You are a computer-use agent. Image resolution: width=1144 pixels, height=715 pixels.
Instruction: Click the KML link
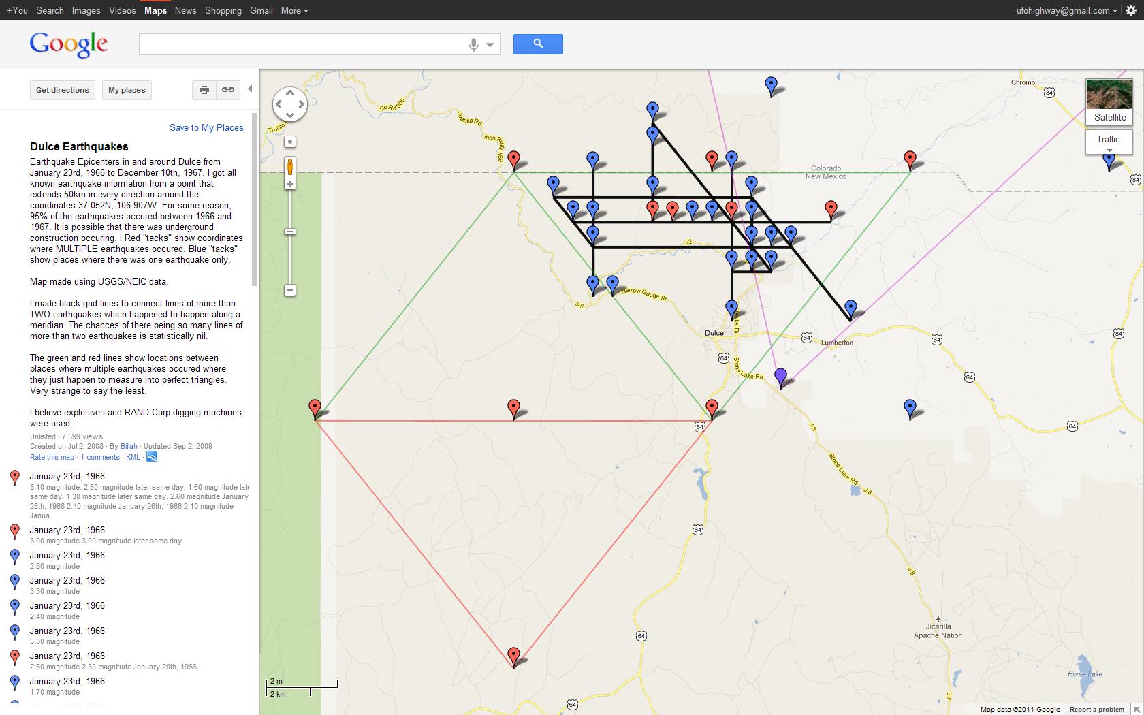[133, 457]
